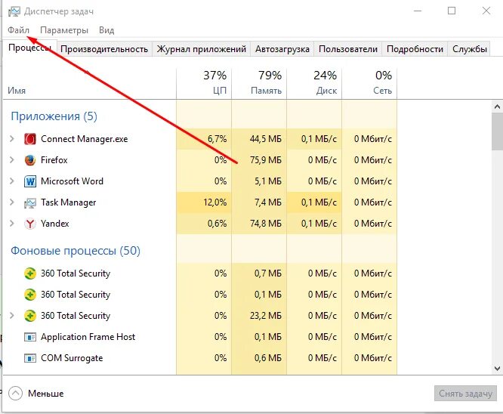Click the Yandex browser icon
This screenshot has width=503, height=414.
pos(30,224)
